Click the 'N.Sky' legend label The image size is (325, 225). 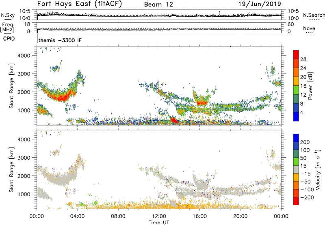(8, 15)
